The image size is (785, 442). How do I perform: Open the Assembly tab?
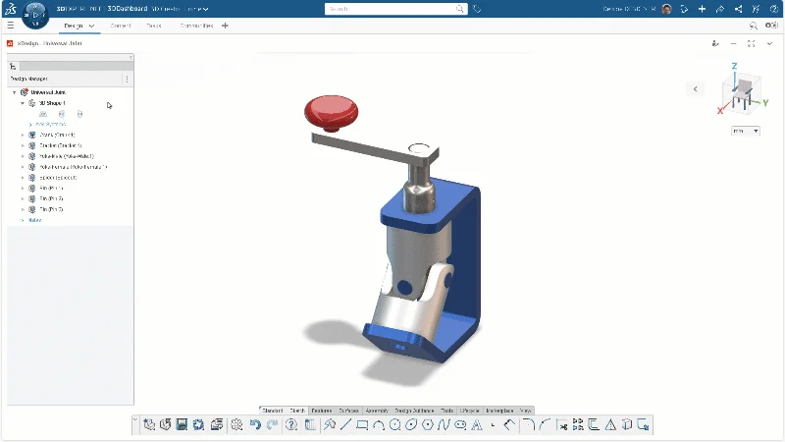click(x=376, y=410)
